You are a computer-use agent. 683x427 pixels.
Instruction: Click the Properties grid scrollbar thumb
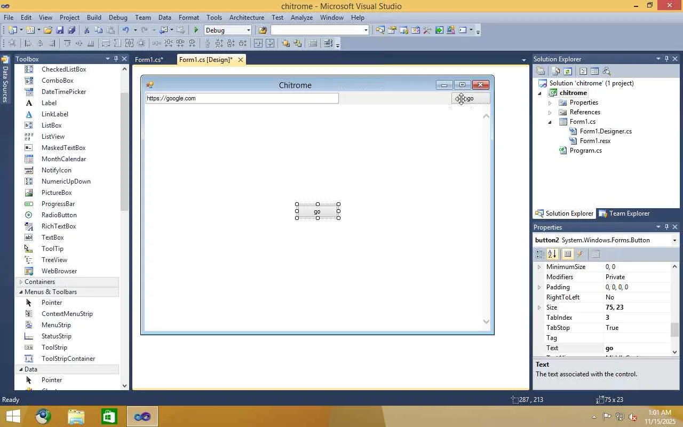click(x=674, y=330)
